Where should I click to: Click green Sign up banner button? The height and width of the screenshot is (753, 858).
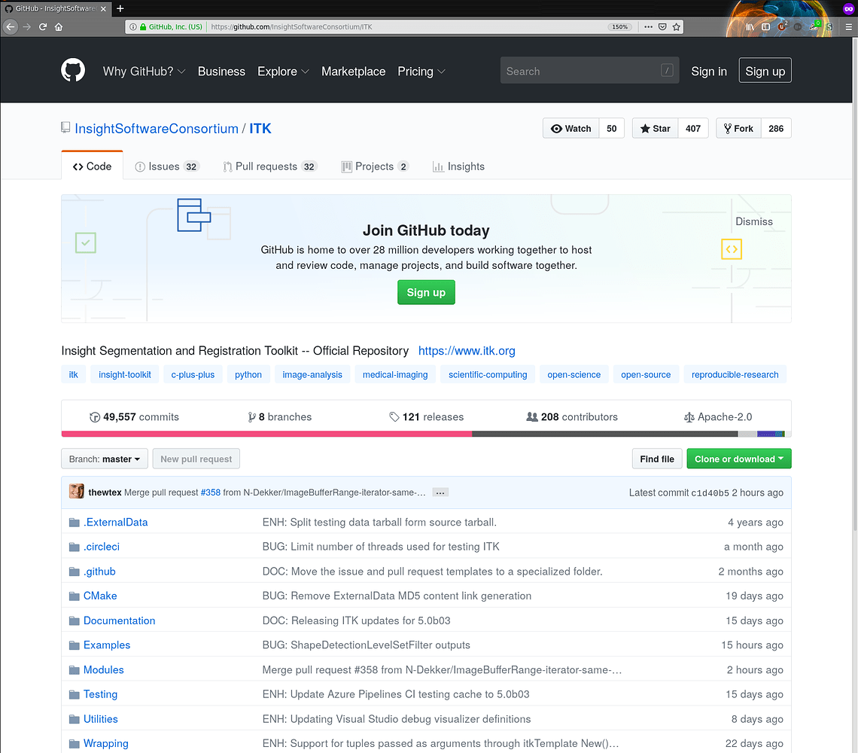tap(426, 292)
